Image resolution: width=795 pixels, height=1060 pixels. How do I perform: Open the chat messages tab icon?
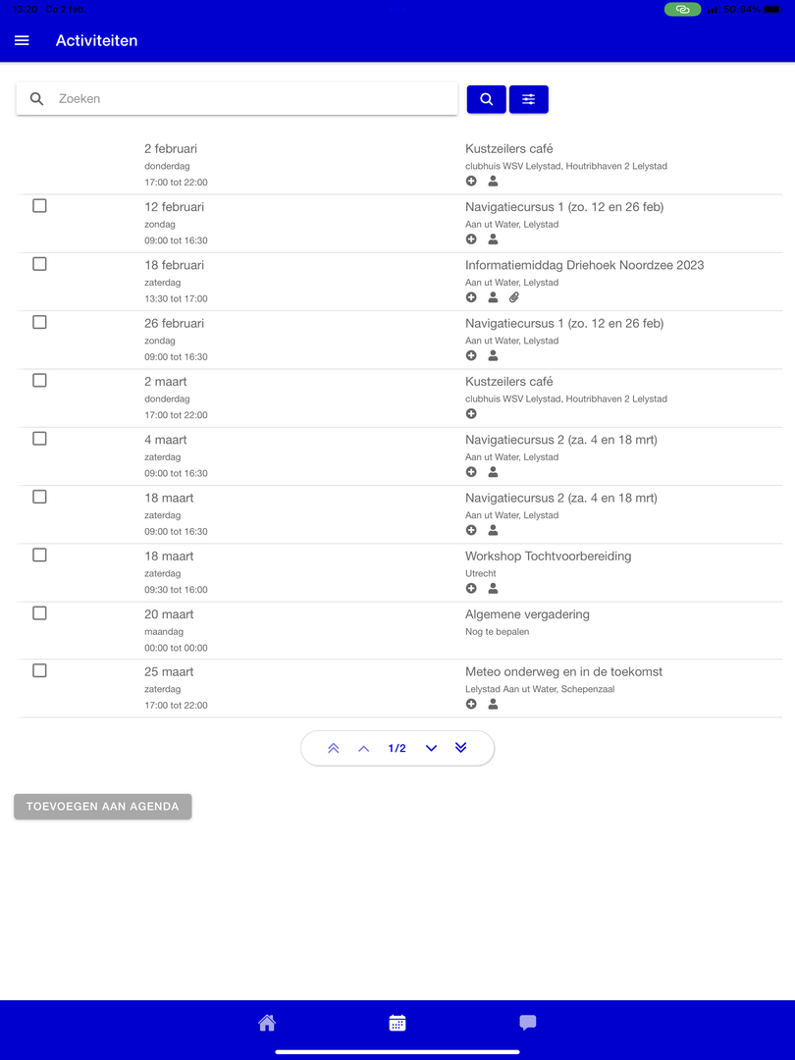pos(527,1023)
